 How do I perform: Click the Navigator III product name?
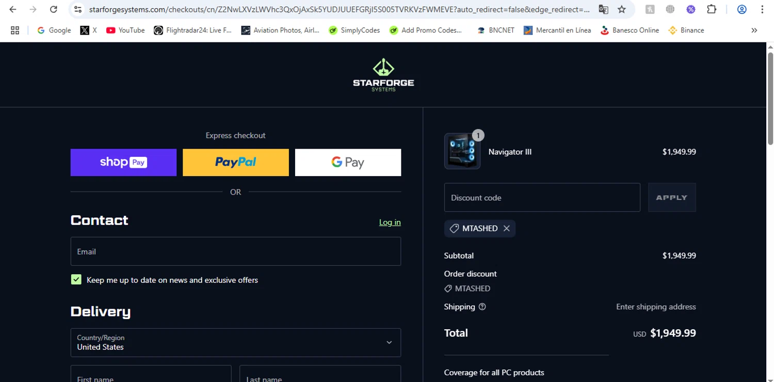pyautogui.click(x=510, y=152)
